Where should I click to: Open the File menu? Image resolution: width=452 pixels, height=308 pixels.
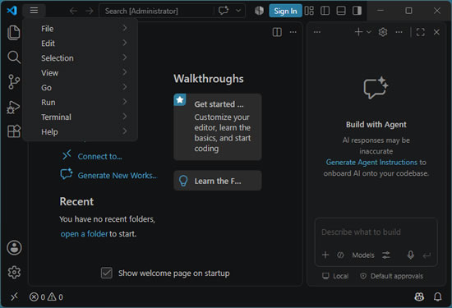click(81, 29)
